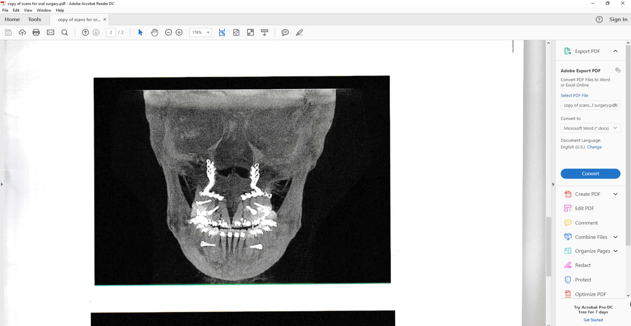Image resolution: width=631 pixels, height=326 pixels.
Task: Click the Sign In link
Action: coord(618,19)
